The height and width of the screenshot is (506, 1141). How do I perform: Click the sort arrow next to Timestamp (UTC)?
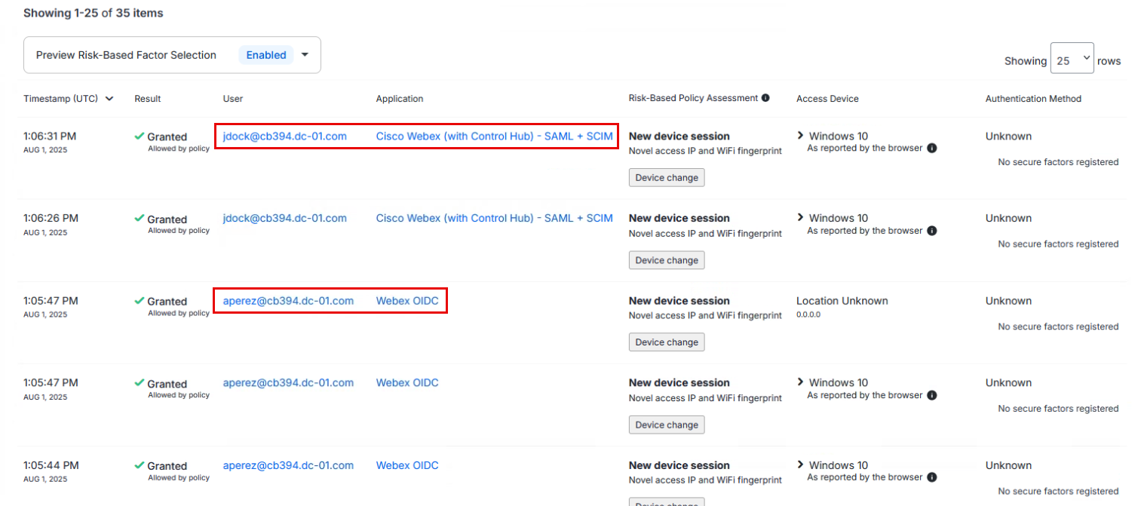pos(109,99)
